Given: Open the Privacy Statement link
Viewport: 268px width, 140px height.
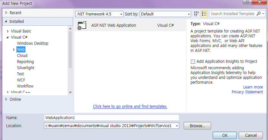Looking at the screenshot, I should click(x=247, y=92).
